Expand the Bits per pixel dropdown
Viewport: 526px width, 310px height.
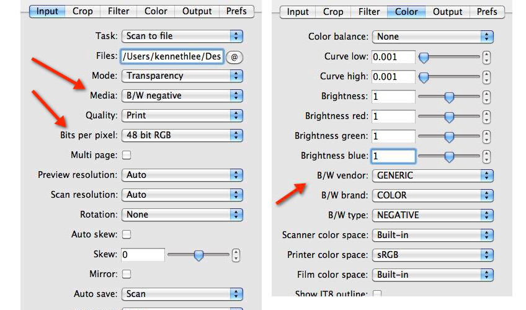click(x=182, y=135)
